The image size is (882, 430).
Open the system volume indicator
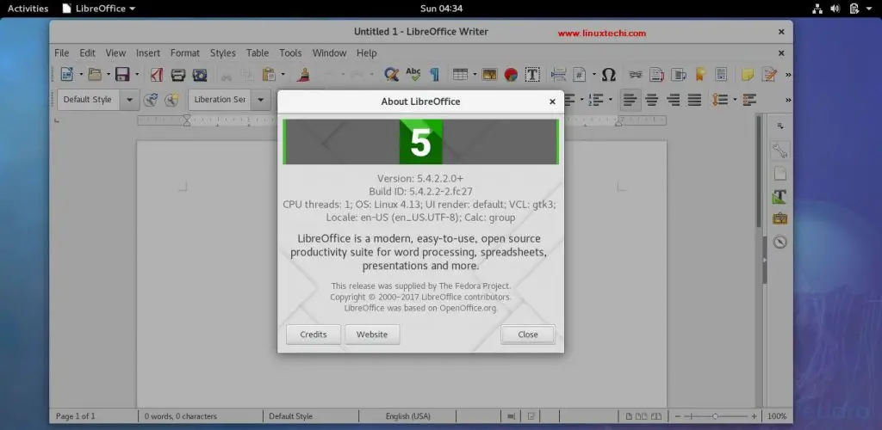835,9
